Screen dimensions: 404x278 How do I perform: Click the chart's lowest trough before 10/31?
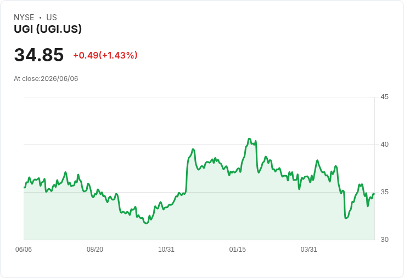147,223
